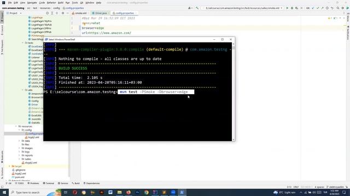Open the TODO tool window

point(19,183)
